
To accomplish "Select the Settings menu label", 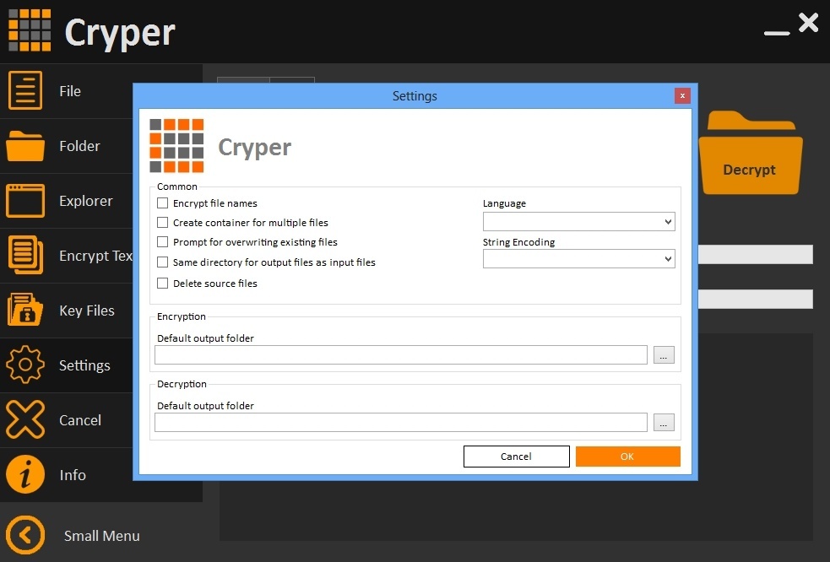I will 84,365.
